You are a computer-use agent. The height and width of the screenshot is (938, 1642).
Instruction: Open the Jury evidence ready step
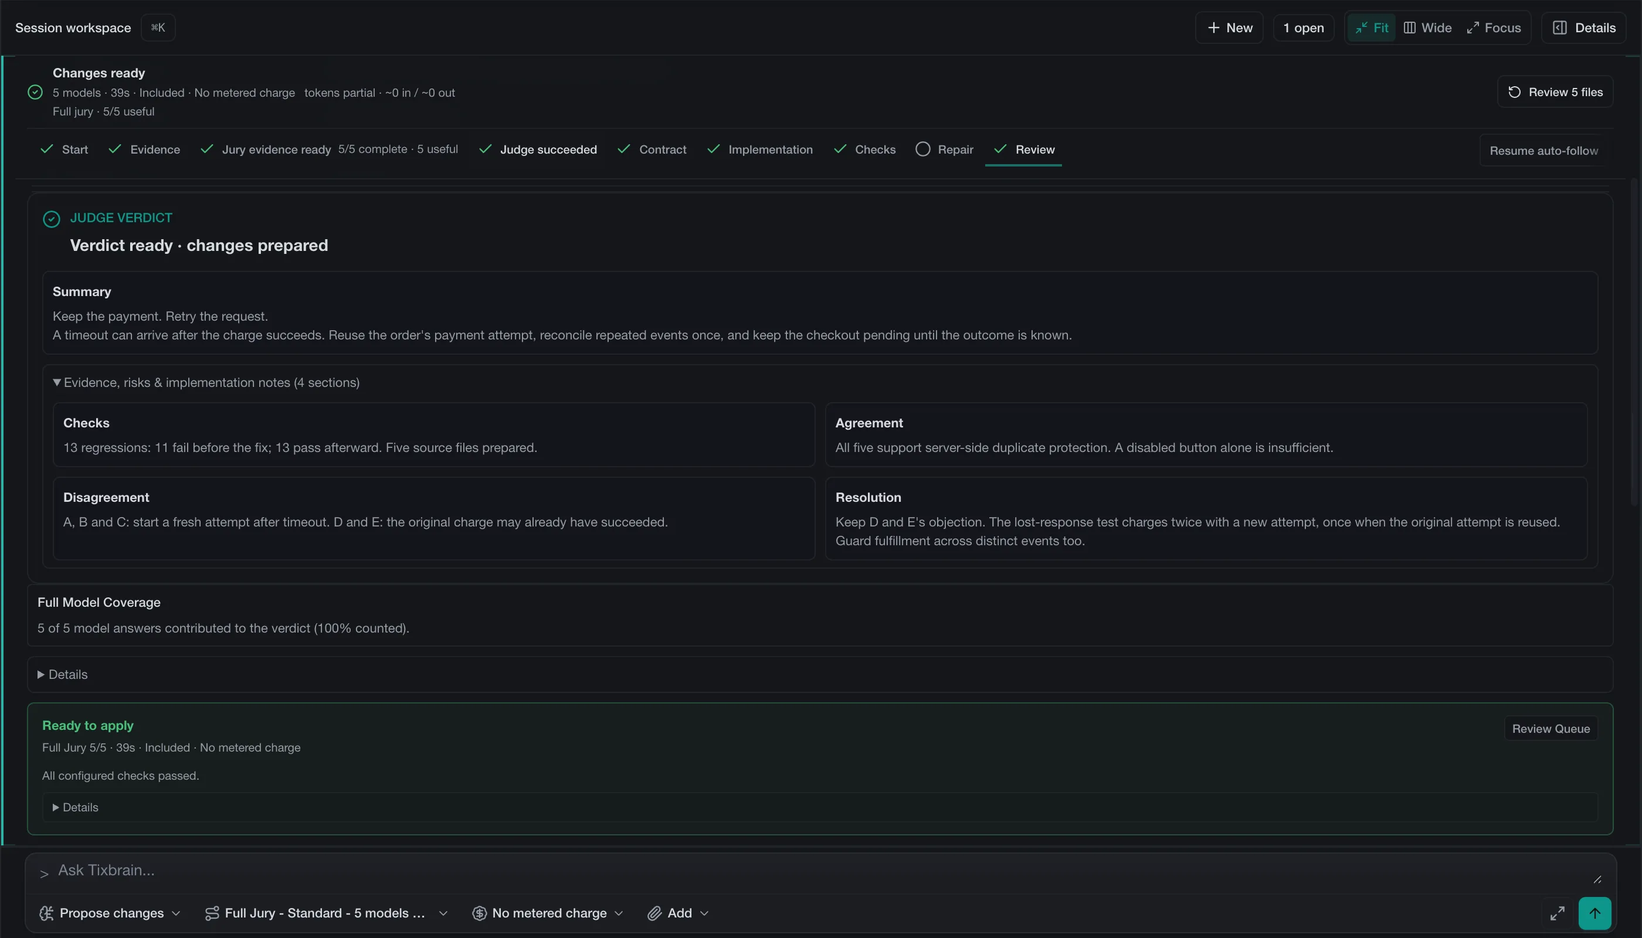(330, 149)
